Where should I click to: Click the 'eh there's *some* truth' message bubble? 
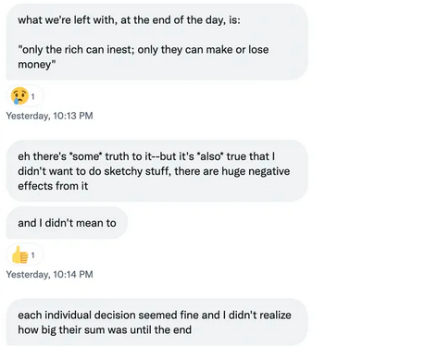[156, 171]
